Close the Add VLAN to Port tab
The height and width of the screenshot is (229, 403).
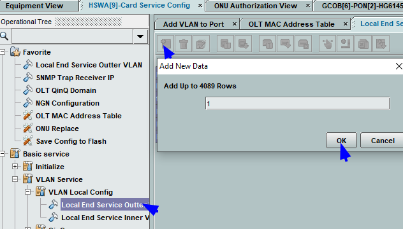pos(235,24)
